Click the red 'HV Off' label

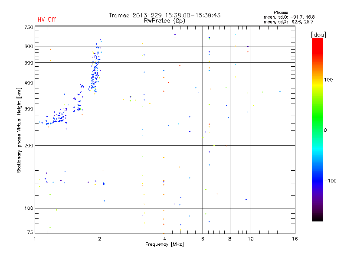point(47,19)
